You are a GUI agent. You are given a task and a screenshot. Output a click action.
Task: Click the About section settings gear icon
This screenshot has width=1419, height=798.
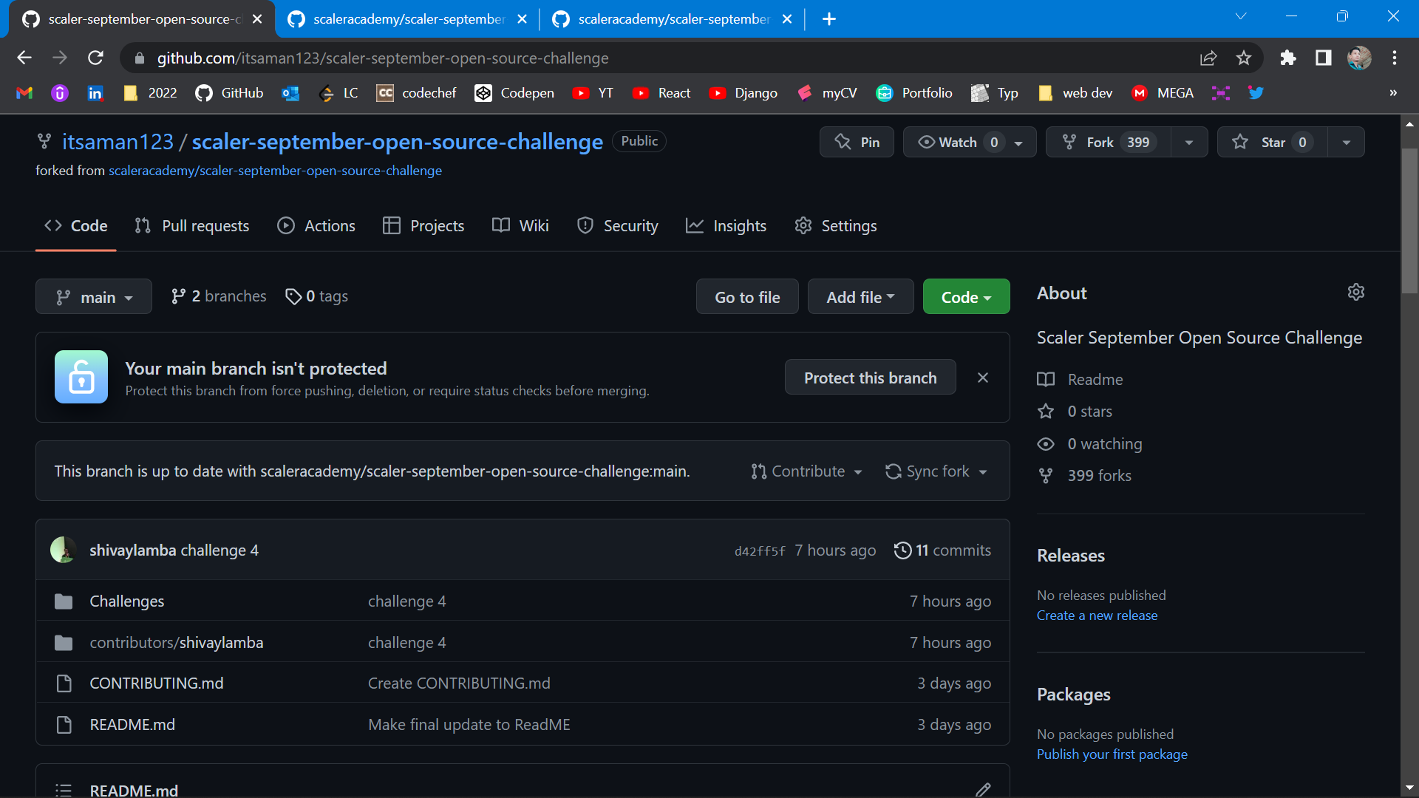(x=1356, y=292)
